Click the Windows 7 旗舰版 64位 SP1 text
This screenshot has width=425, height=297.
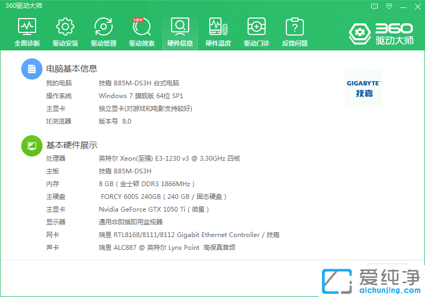coord(141,96)
